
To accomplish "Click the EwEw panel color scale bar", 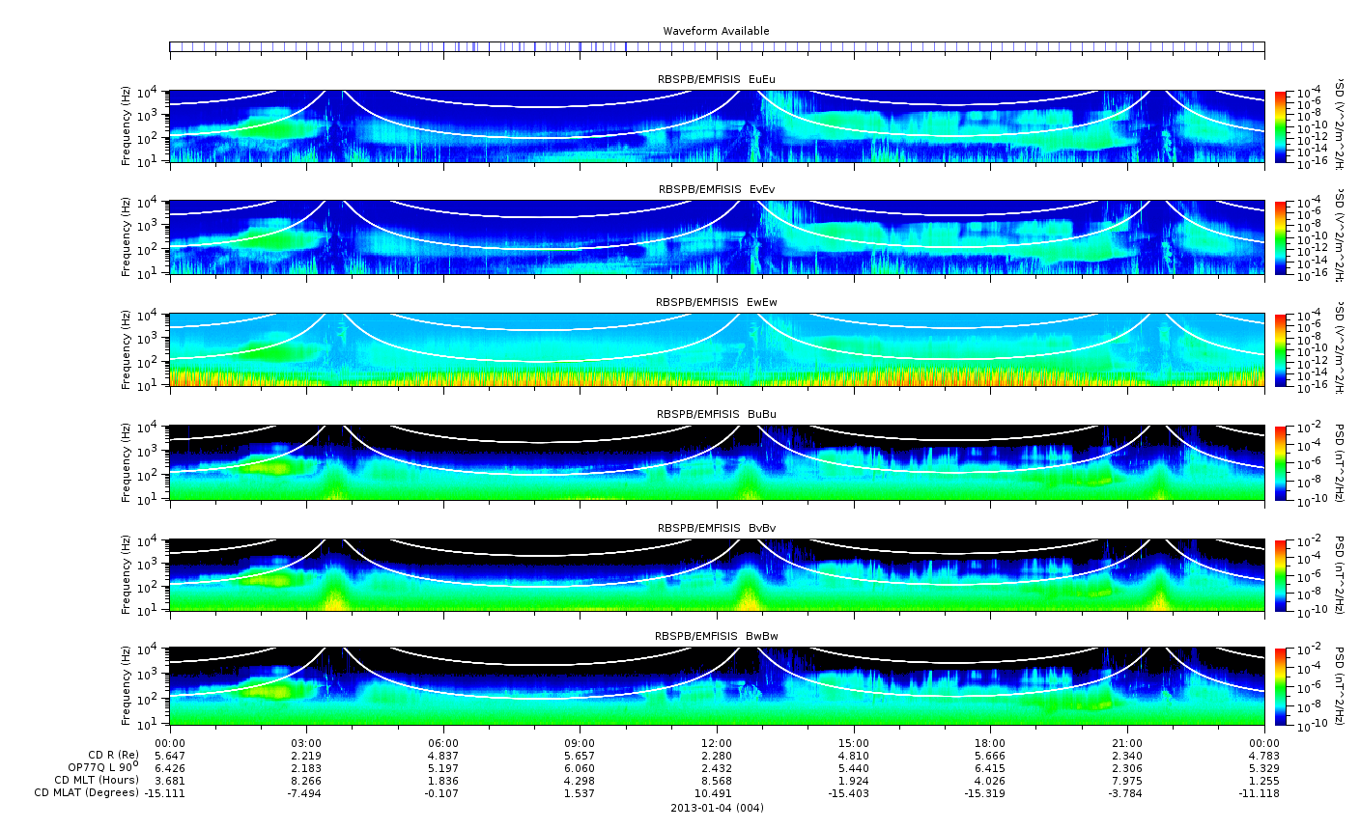I will coord(1280,350).
